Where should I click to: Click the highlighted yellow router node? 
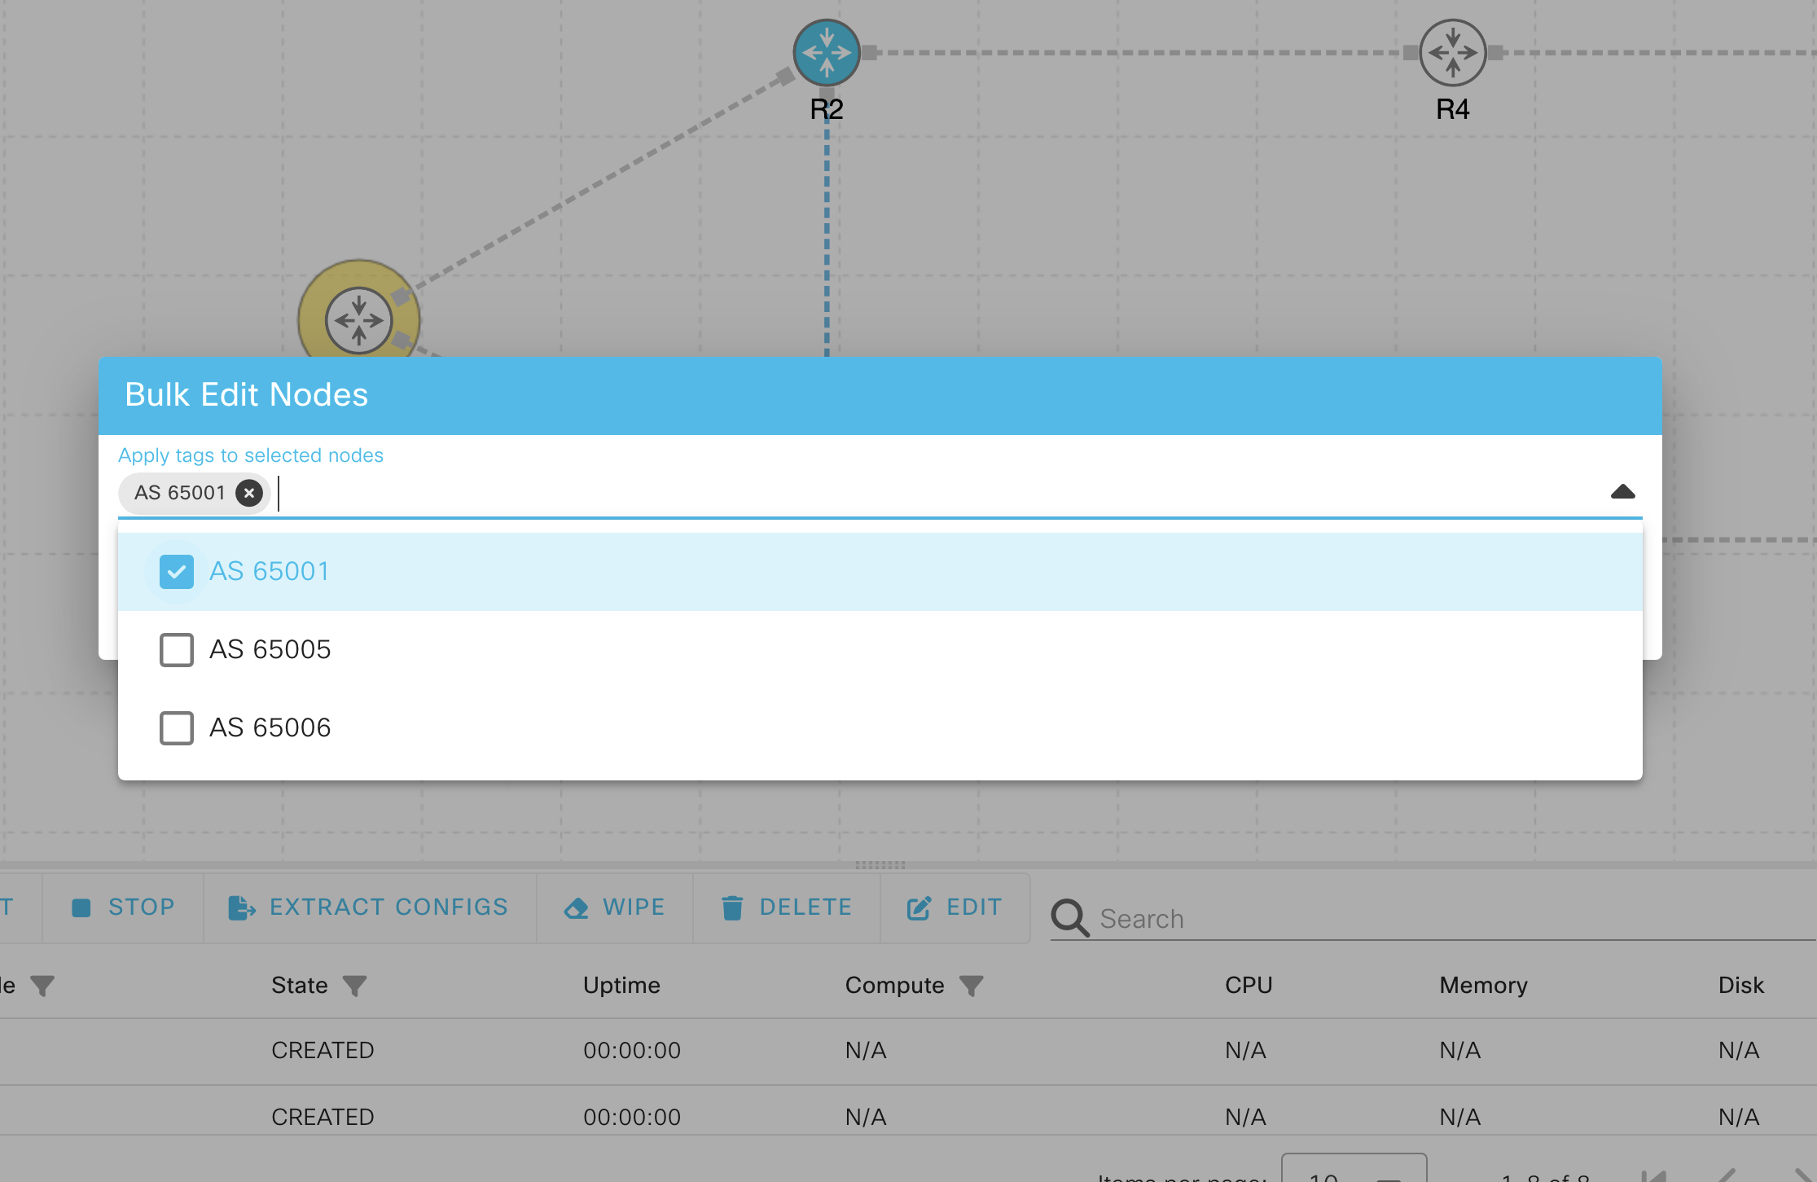pyautogui.click(x=359, y=319)
